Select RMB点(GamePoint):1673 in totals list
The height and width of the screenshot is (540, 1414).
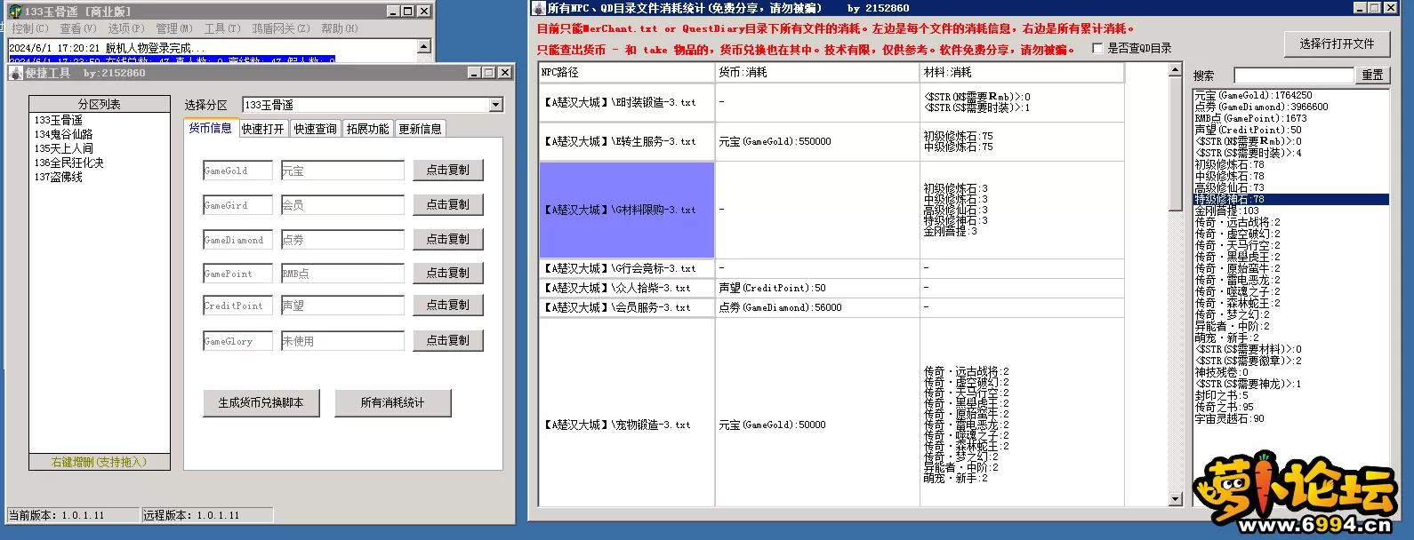click(1290, 118)
